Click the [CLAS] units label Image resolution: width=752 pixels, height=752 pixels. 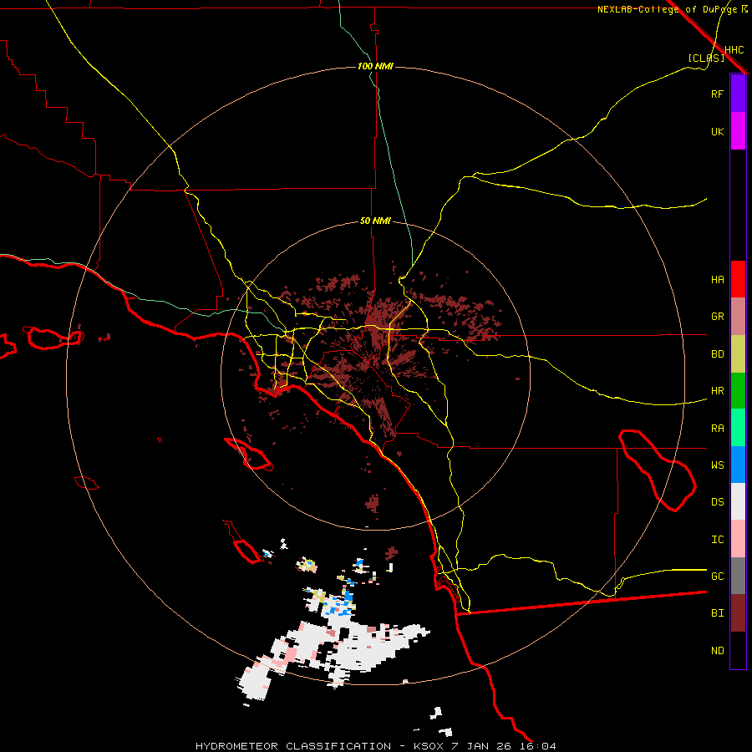pos(706,58)
